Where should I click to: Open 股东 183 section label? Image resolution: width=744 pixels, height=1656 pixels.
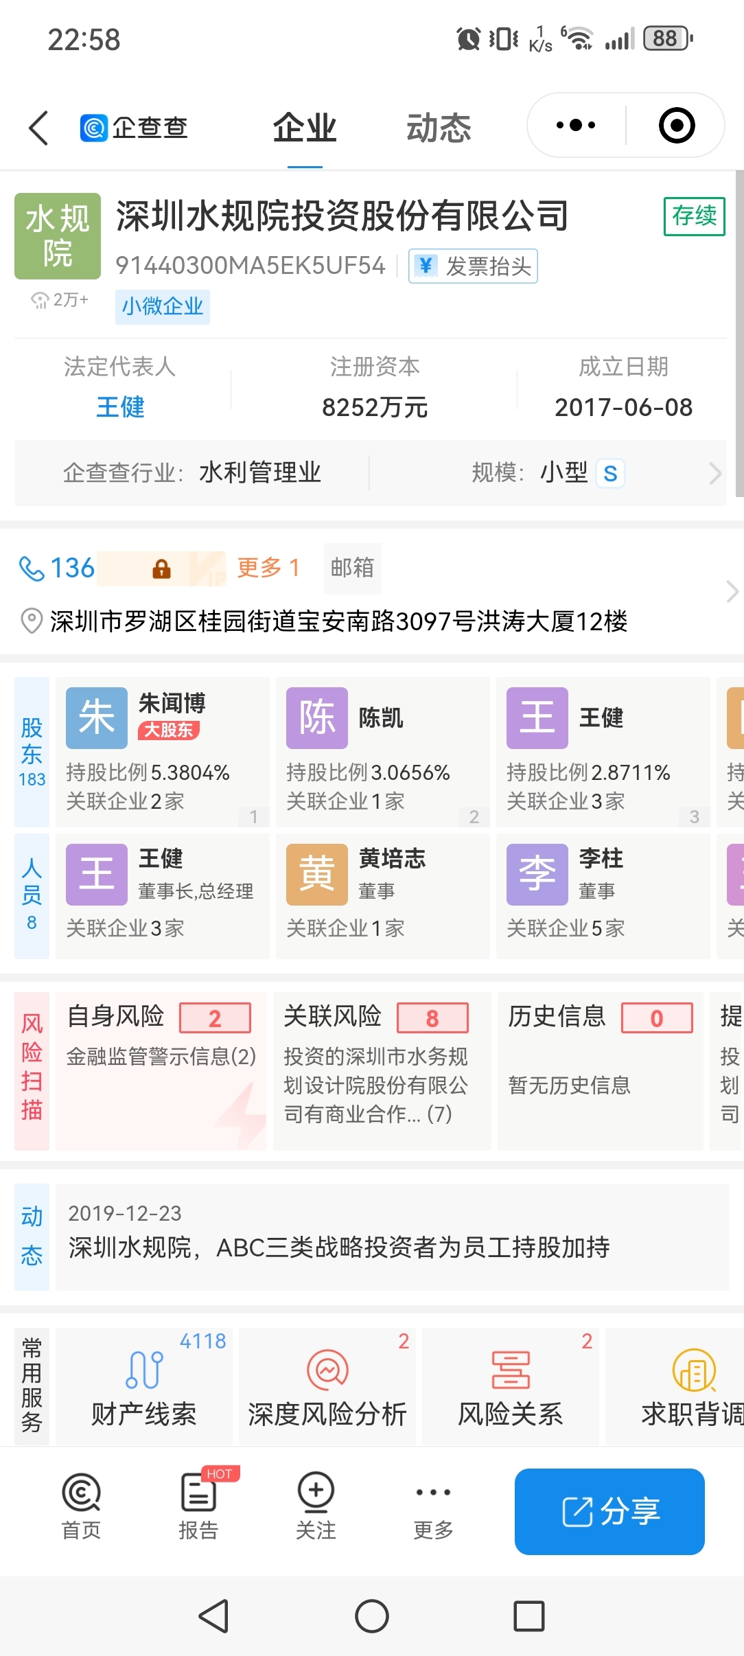pos(32,752)
